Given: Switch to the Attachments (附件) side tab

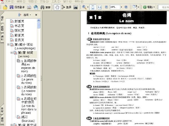Looking at the screenshot, I should tap(2, 110).
